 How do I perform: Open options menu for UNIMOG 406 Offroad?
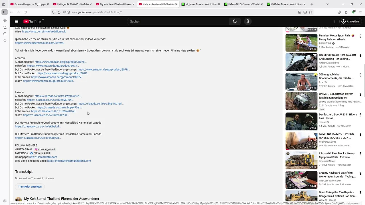(360, 94)
